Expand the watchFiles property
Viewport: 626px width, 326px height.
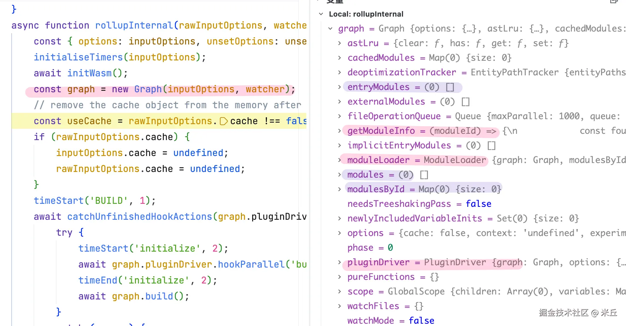[x=339, y=306]
